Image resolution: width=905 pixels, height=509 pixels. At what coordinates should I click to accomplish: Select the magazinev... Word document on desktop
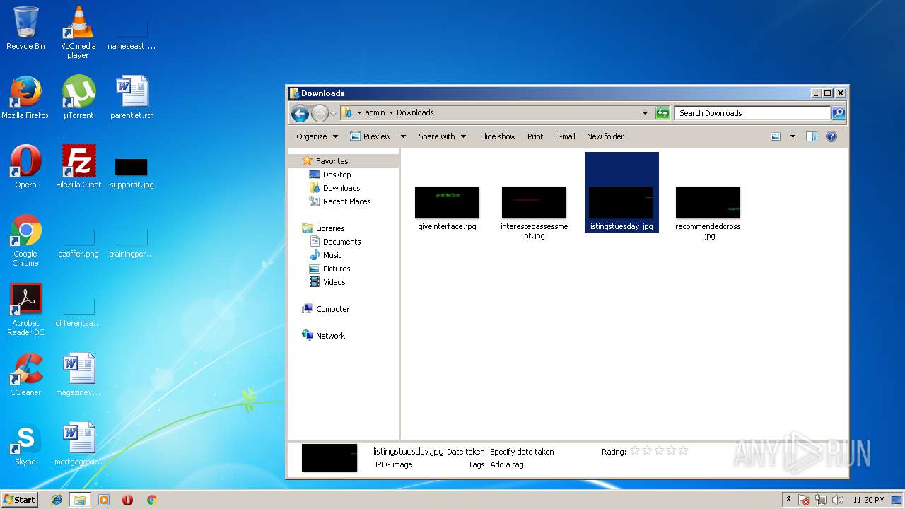point(78,375)
